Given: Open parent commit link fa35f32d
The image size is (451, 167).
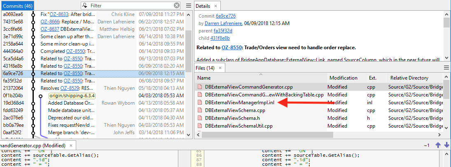Looking at the screenshot, I should (x=223, y=31).
